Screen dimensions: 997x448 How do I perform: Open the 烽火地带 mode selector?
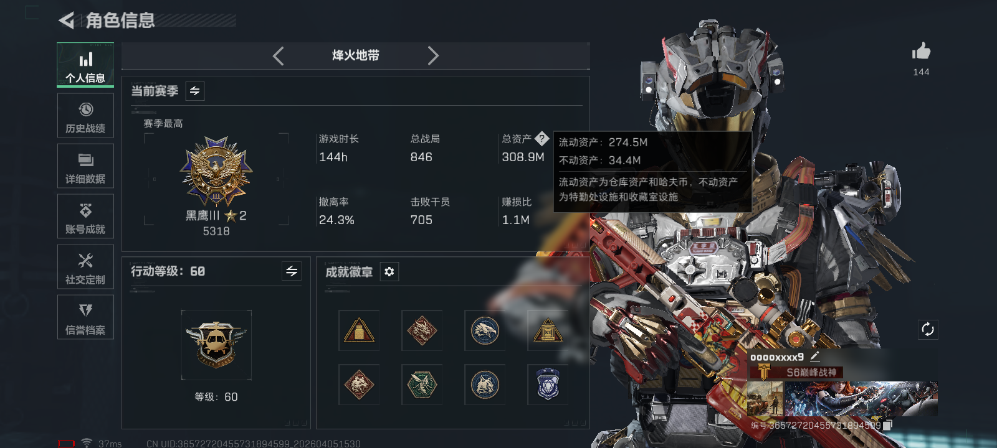[356, 55]
